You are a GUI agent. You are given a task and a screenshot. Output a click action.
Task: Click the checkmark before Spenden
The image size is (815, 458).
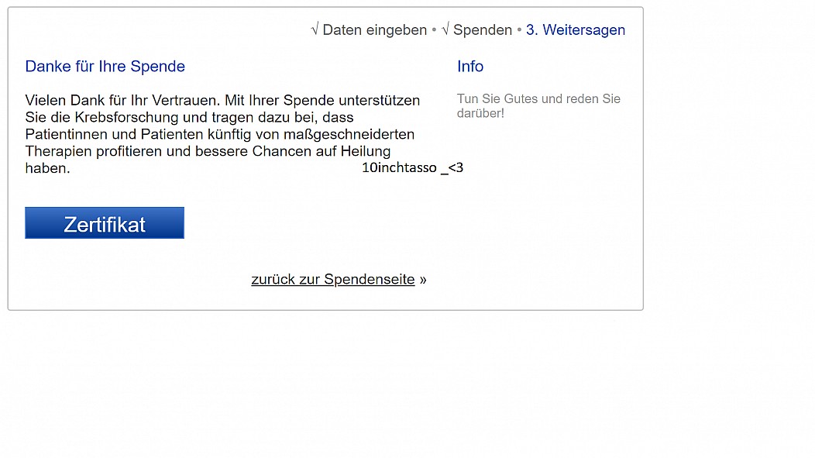coord(445,29)
